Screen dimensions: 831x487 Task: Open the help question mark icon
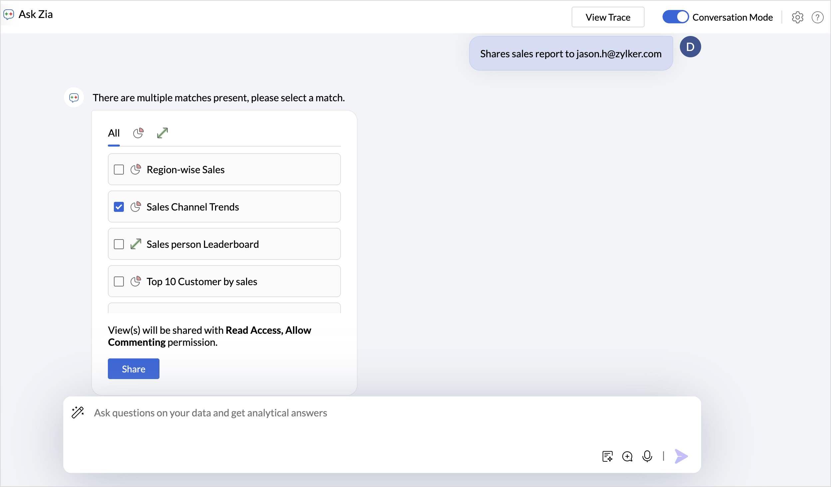click(817, 17)
